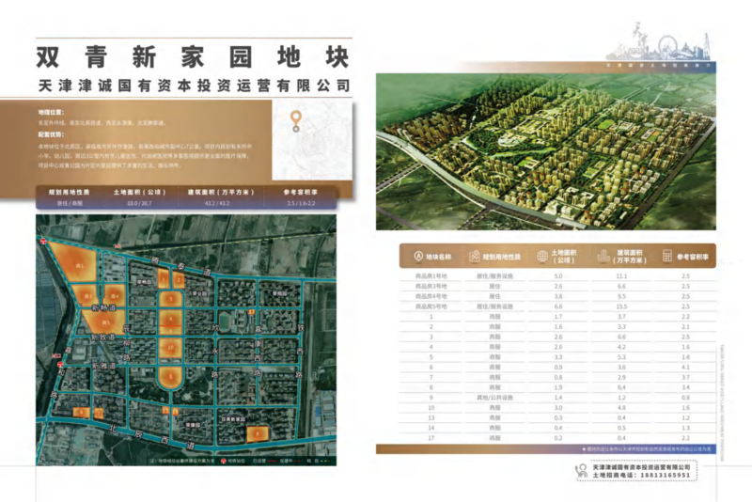Click building area 11.1 in 商品房1号地 row
The height and width of the screenshot is (502, 752).
pyautogui.click(x=621, y=276)
